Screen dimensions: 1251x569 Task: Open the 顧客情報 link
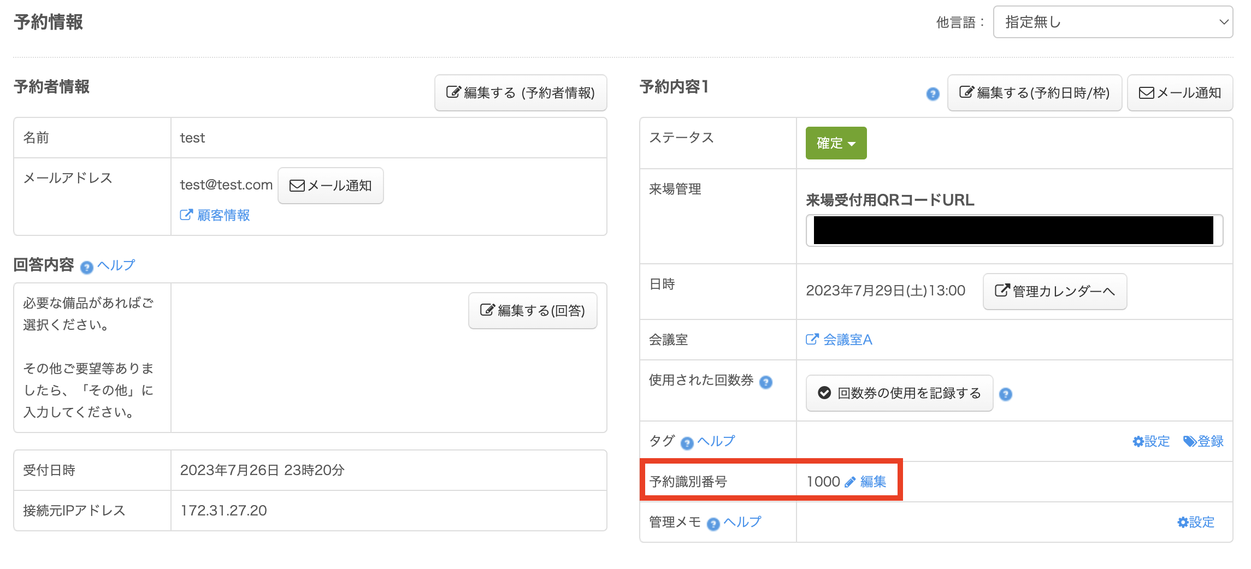coord(215,215)
